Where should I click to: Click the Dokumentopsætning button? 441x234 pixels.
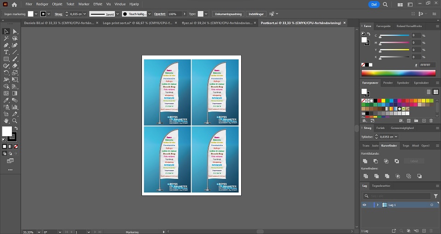pos(228,14)
